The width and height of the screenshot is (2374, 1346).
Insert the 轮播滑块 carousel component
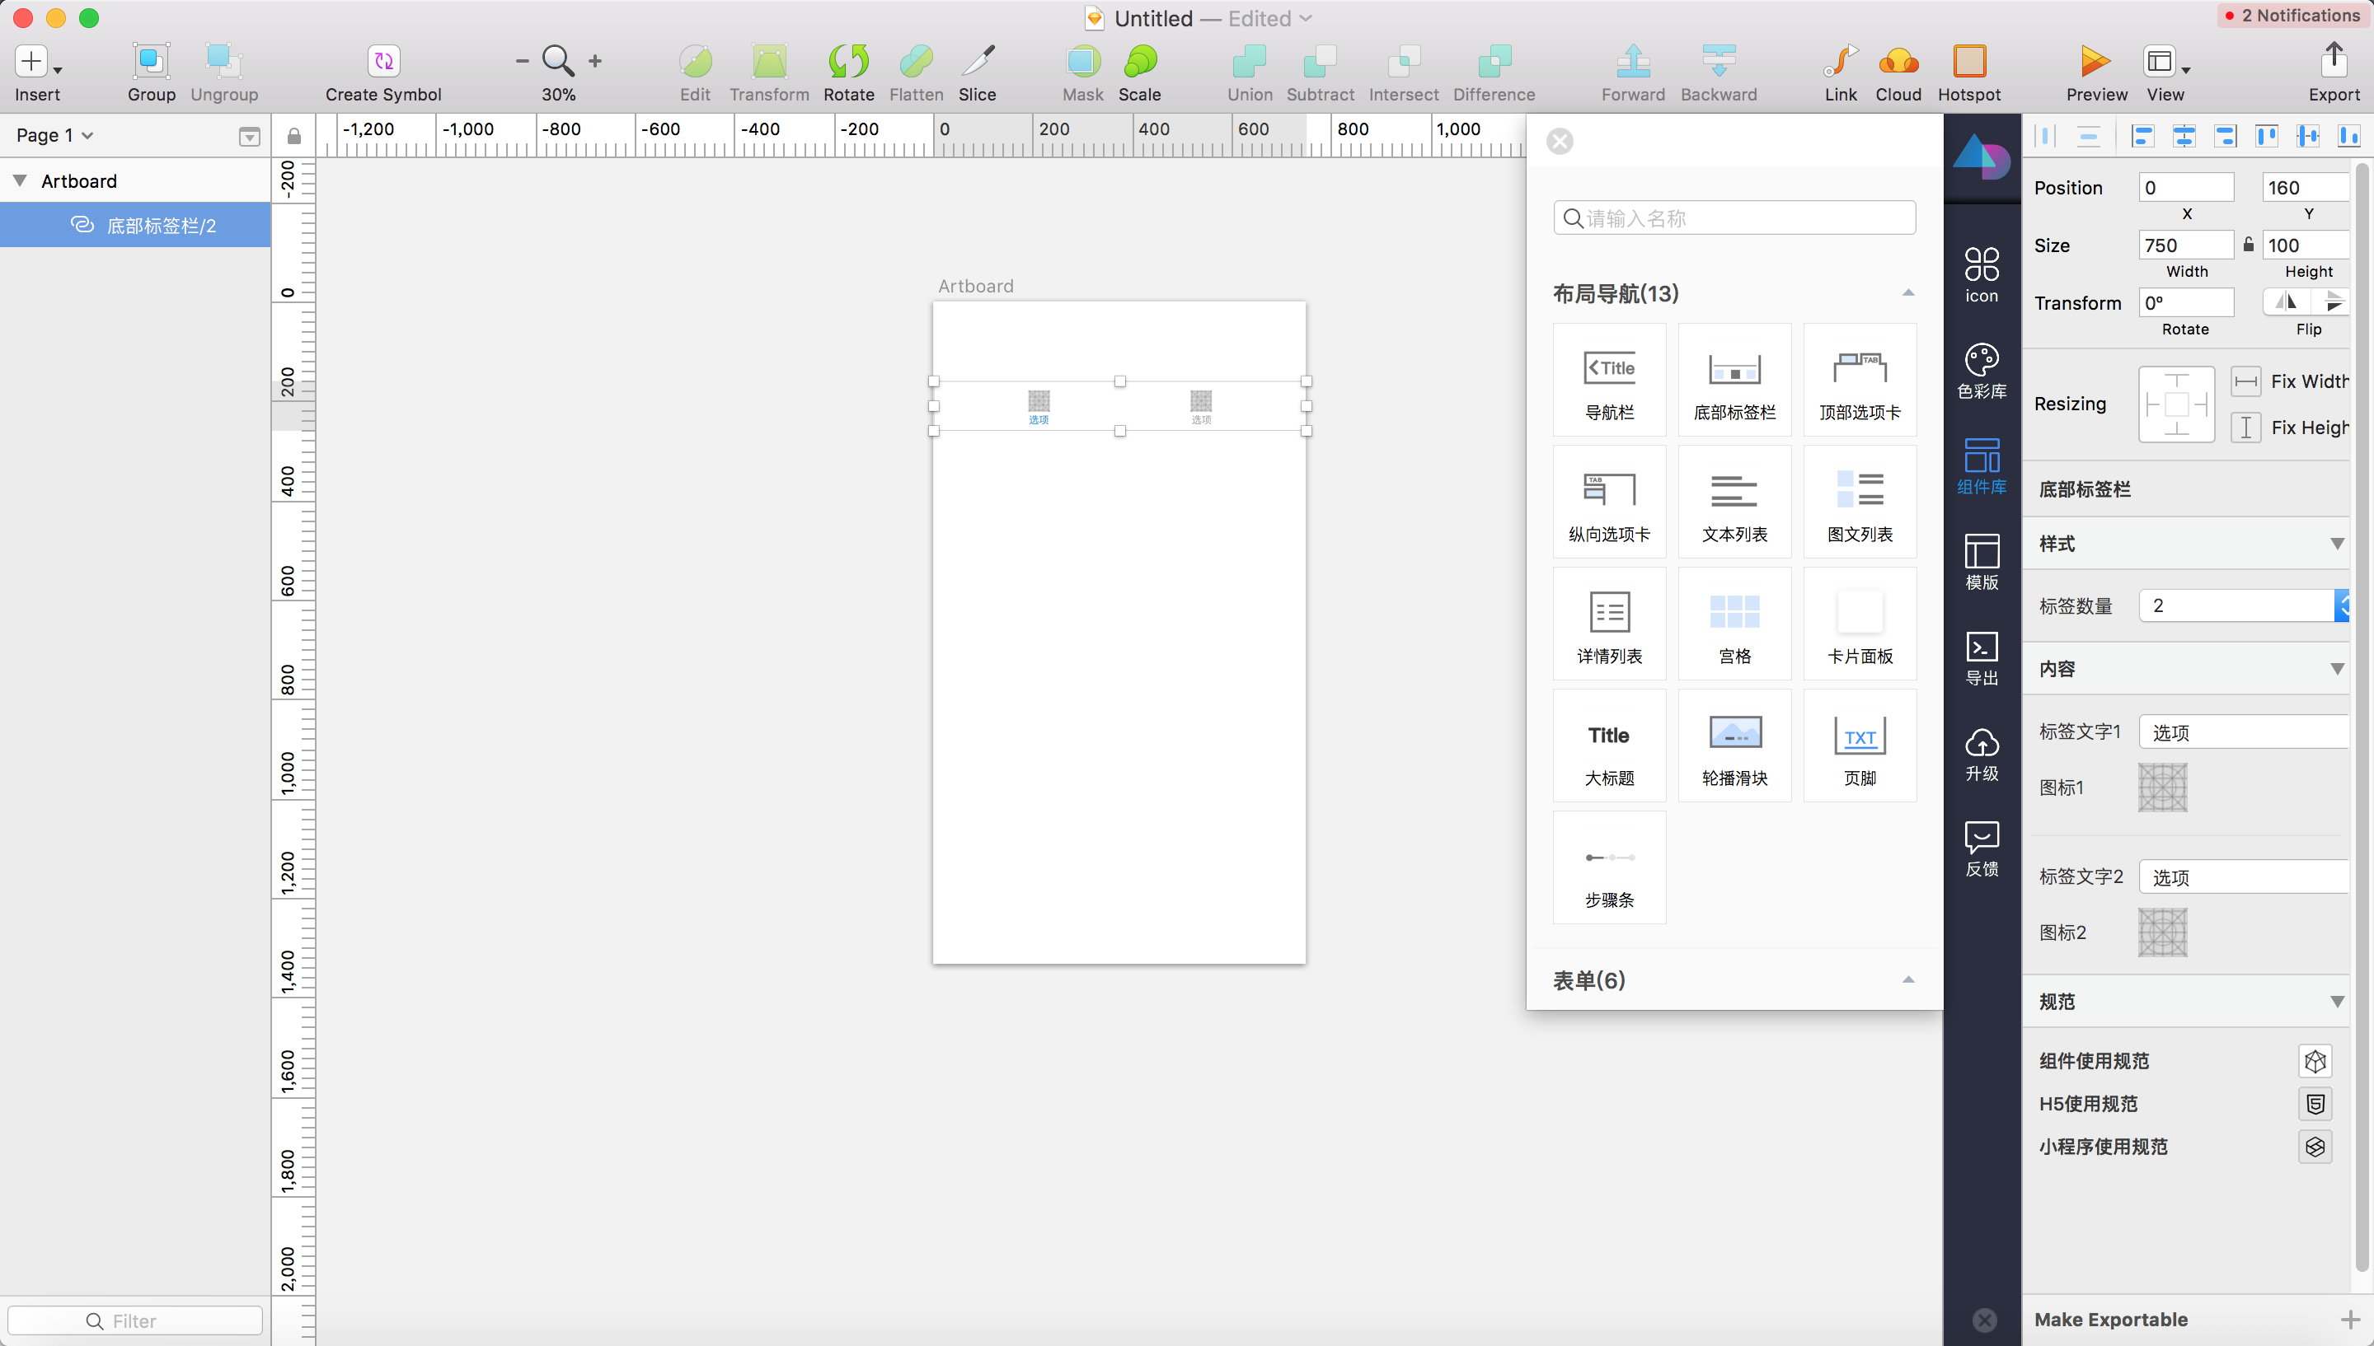1734,746
